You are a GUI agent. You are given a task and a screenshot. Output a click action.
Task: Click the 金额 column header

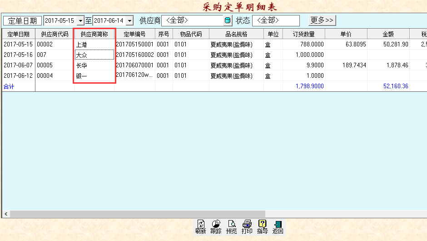(388, 34)
